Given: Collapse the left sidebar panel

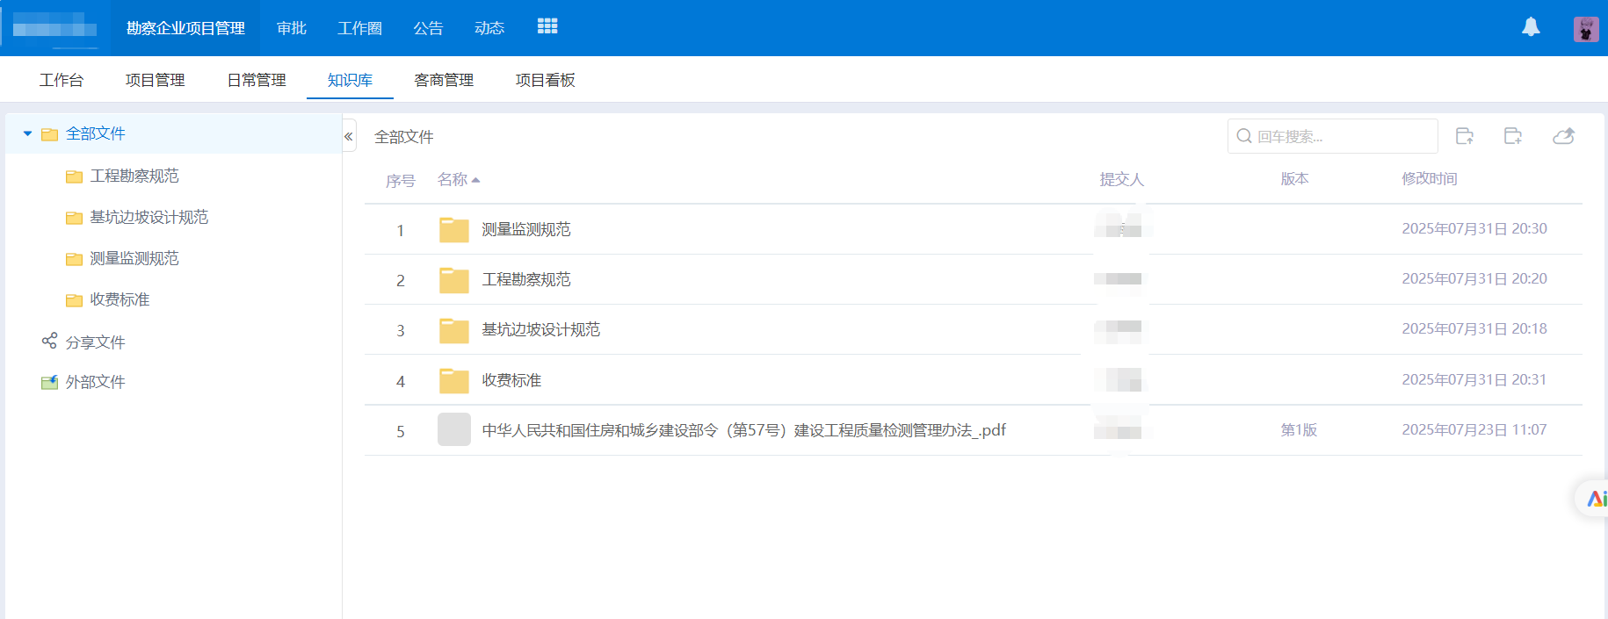Looking at the screenshot, I should (349, 136).
